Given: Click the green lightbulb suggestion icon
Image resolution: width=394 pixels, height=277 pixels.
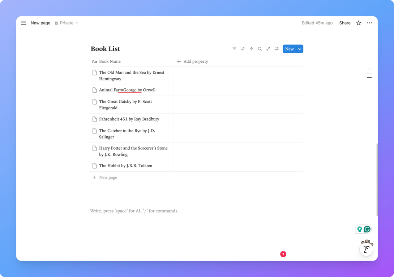Looking at the screenshot, I should (x=360, y=229).
